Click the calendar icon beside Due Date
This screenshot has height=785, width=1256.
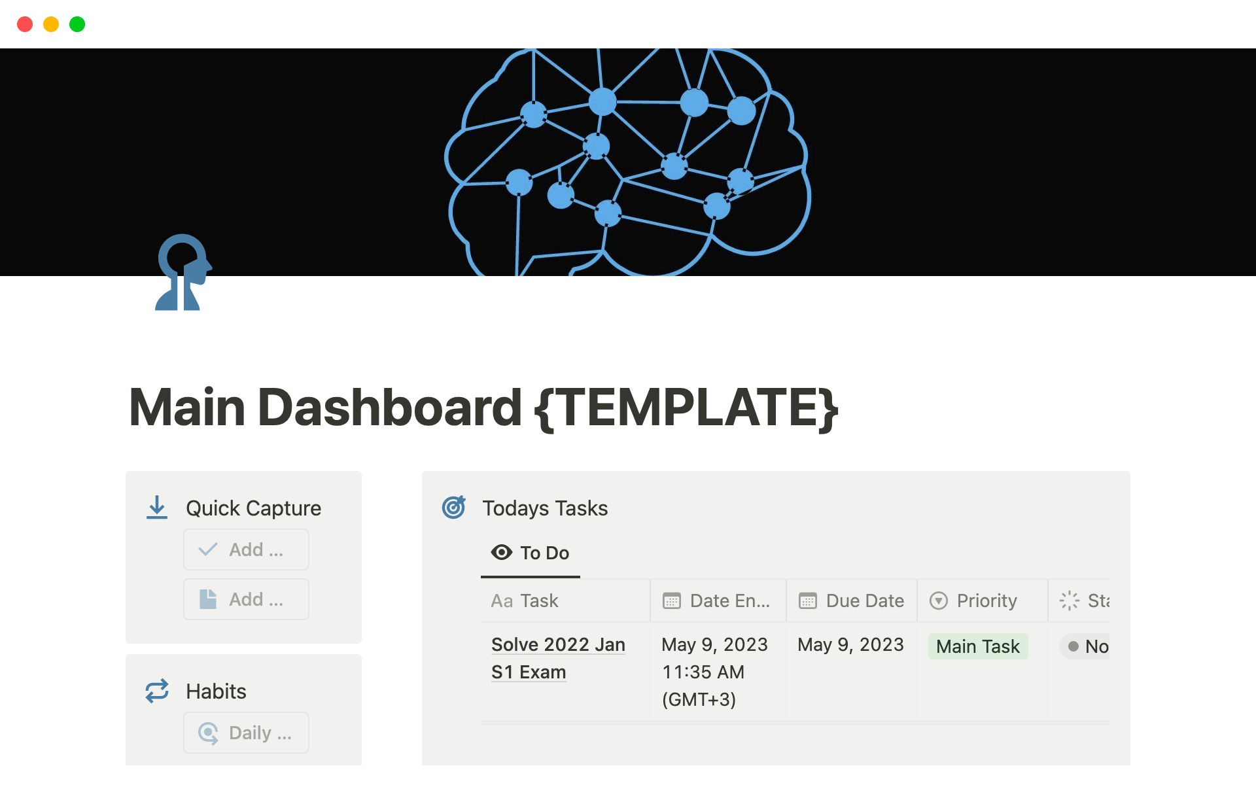(x=808, y=601)
